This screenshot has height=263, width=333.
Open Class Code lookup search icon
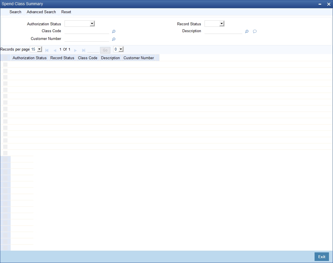click(x=113, y=31)
